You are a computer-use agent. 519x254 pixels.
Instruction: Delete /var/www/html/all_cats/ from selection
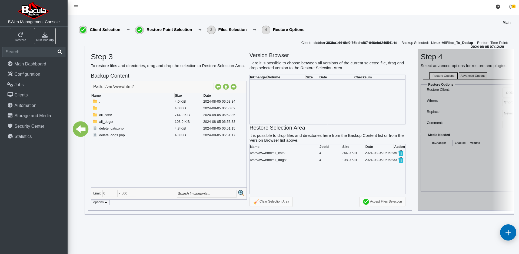click(401, 153)
